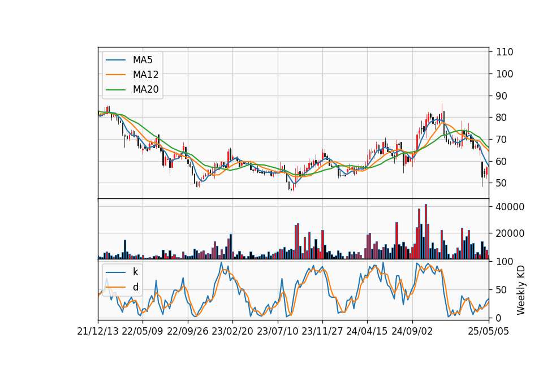This screenshot has height=390, width=543.
Task: Click the Weekly KD axis label
Action: [521, 291]
